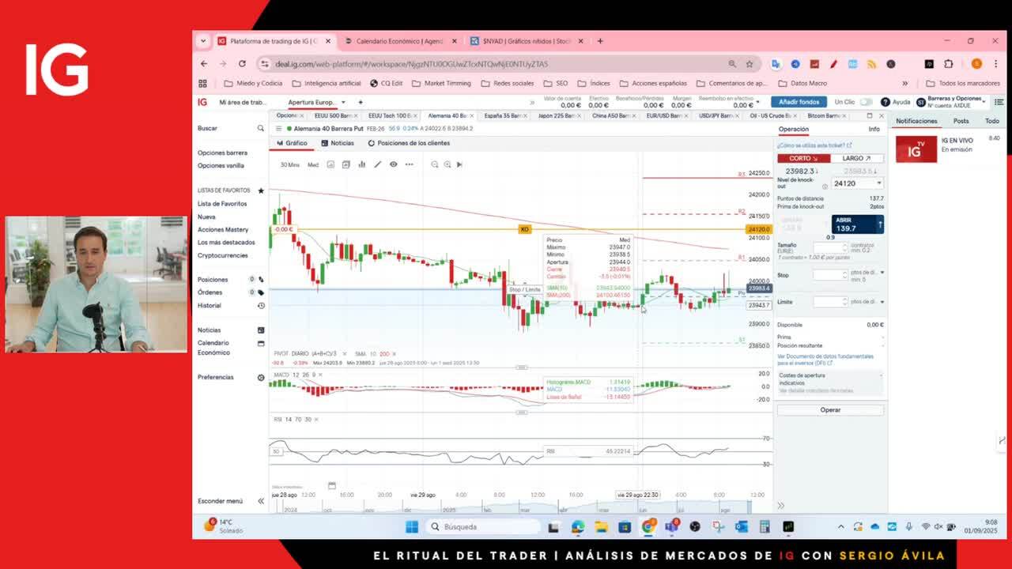
Task: Add new workspace with plus icon
Action: pyautogui.click(x=360, y=102)
